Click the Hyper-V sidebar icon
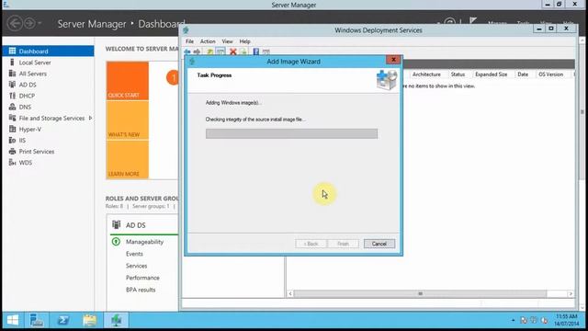This screenshot has width=588, height=331. pyautogui.click(x=12, y=129)
